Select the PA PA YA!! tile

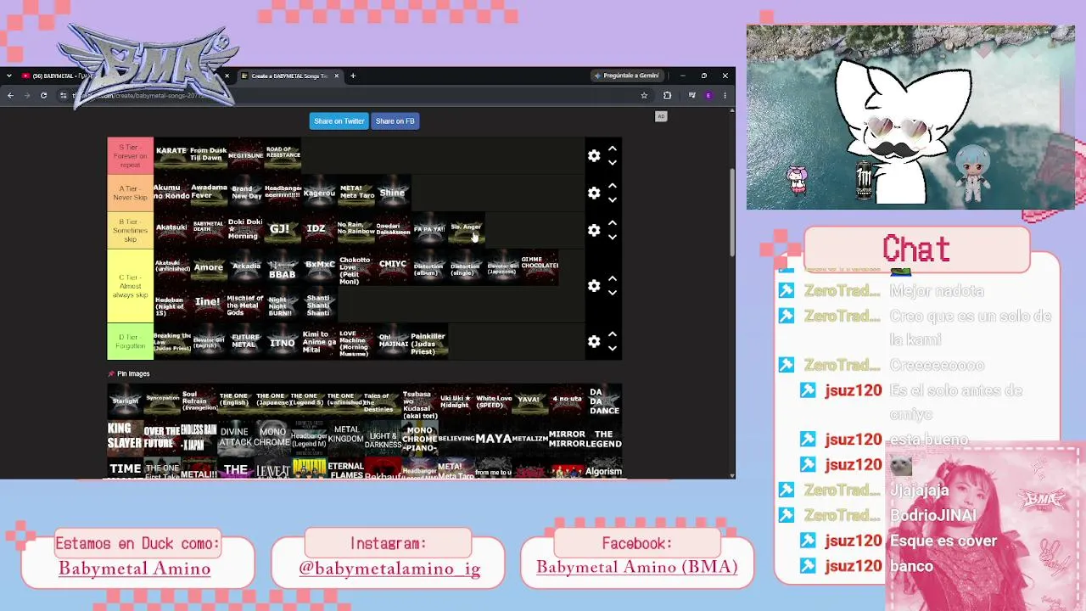pyautogui.click(x=429, y=230)
